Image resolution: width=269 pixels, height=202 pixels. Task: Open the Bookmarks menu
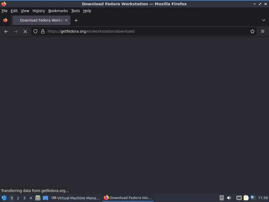(x=58, y=11)
